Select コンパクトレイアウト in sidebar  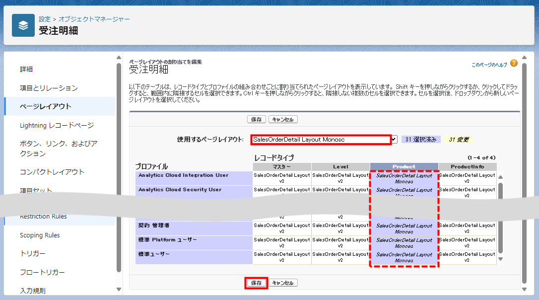pos(52,172)
